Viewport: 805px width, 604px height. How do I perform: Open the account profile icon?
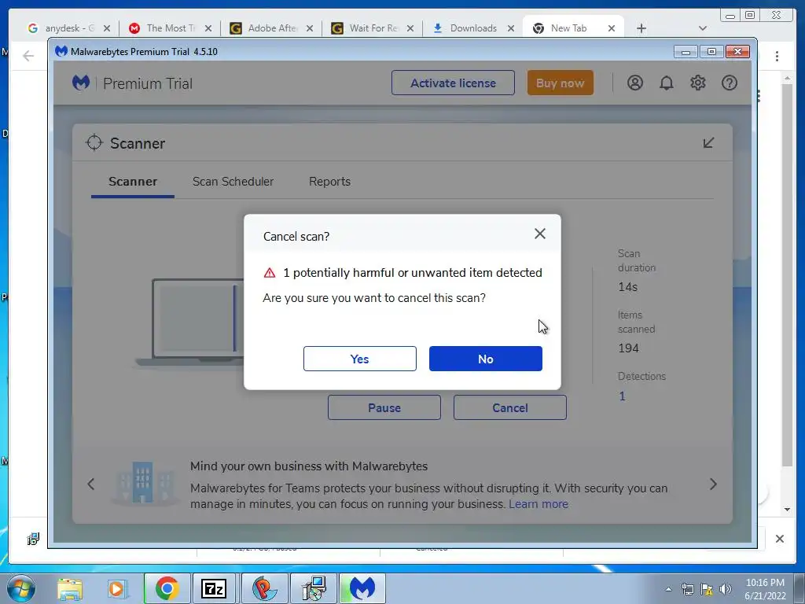tap(635, 83)
